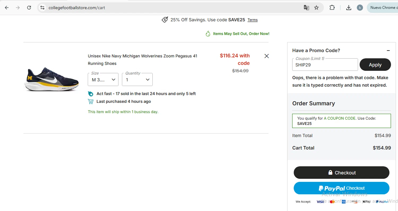Viewport: 398px width, 211px height.
Task: Click the Mastercard logo under We Accept
Action: tap(332, 202)
